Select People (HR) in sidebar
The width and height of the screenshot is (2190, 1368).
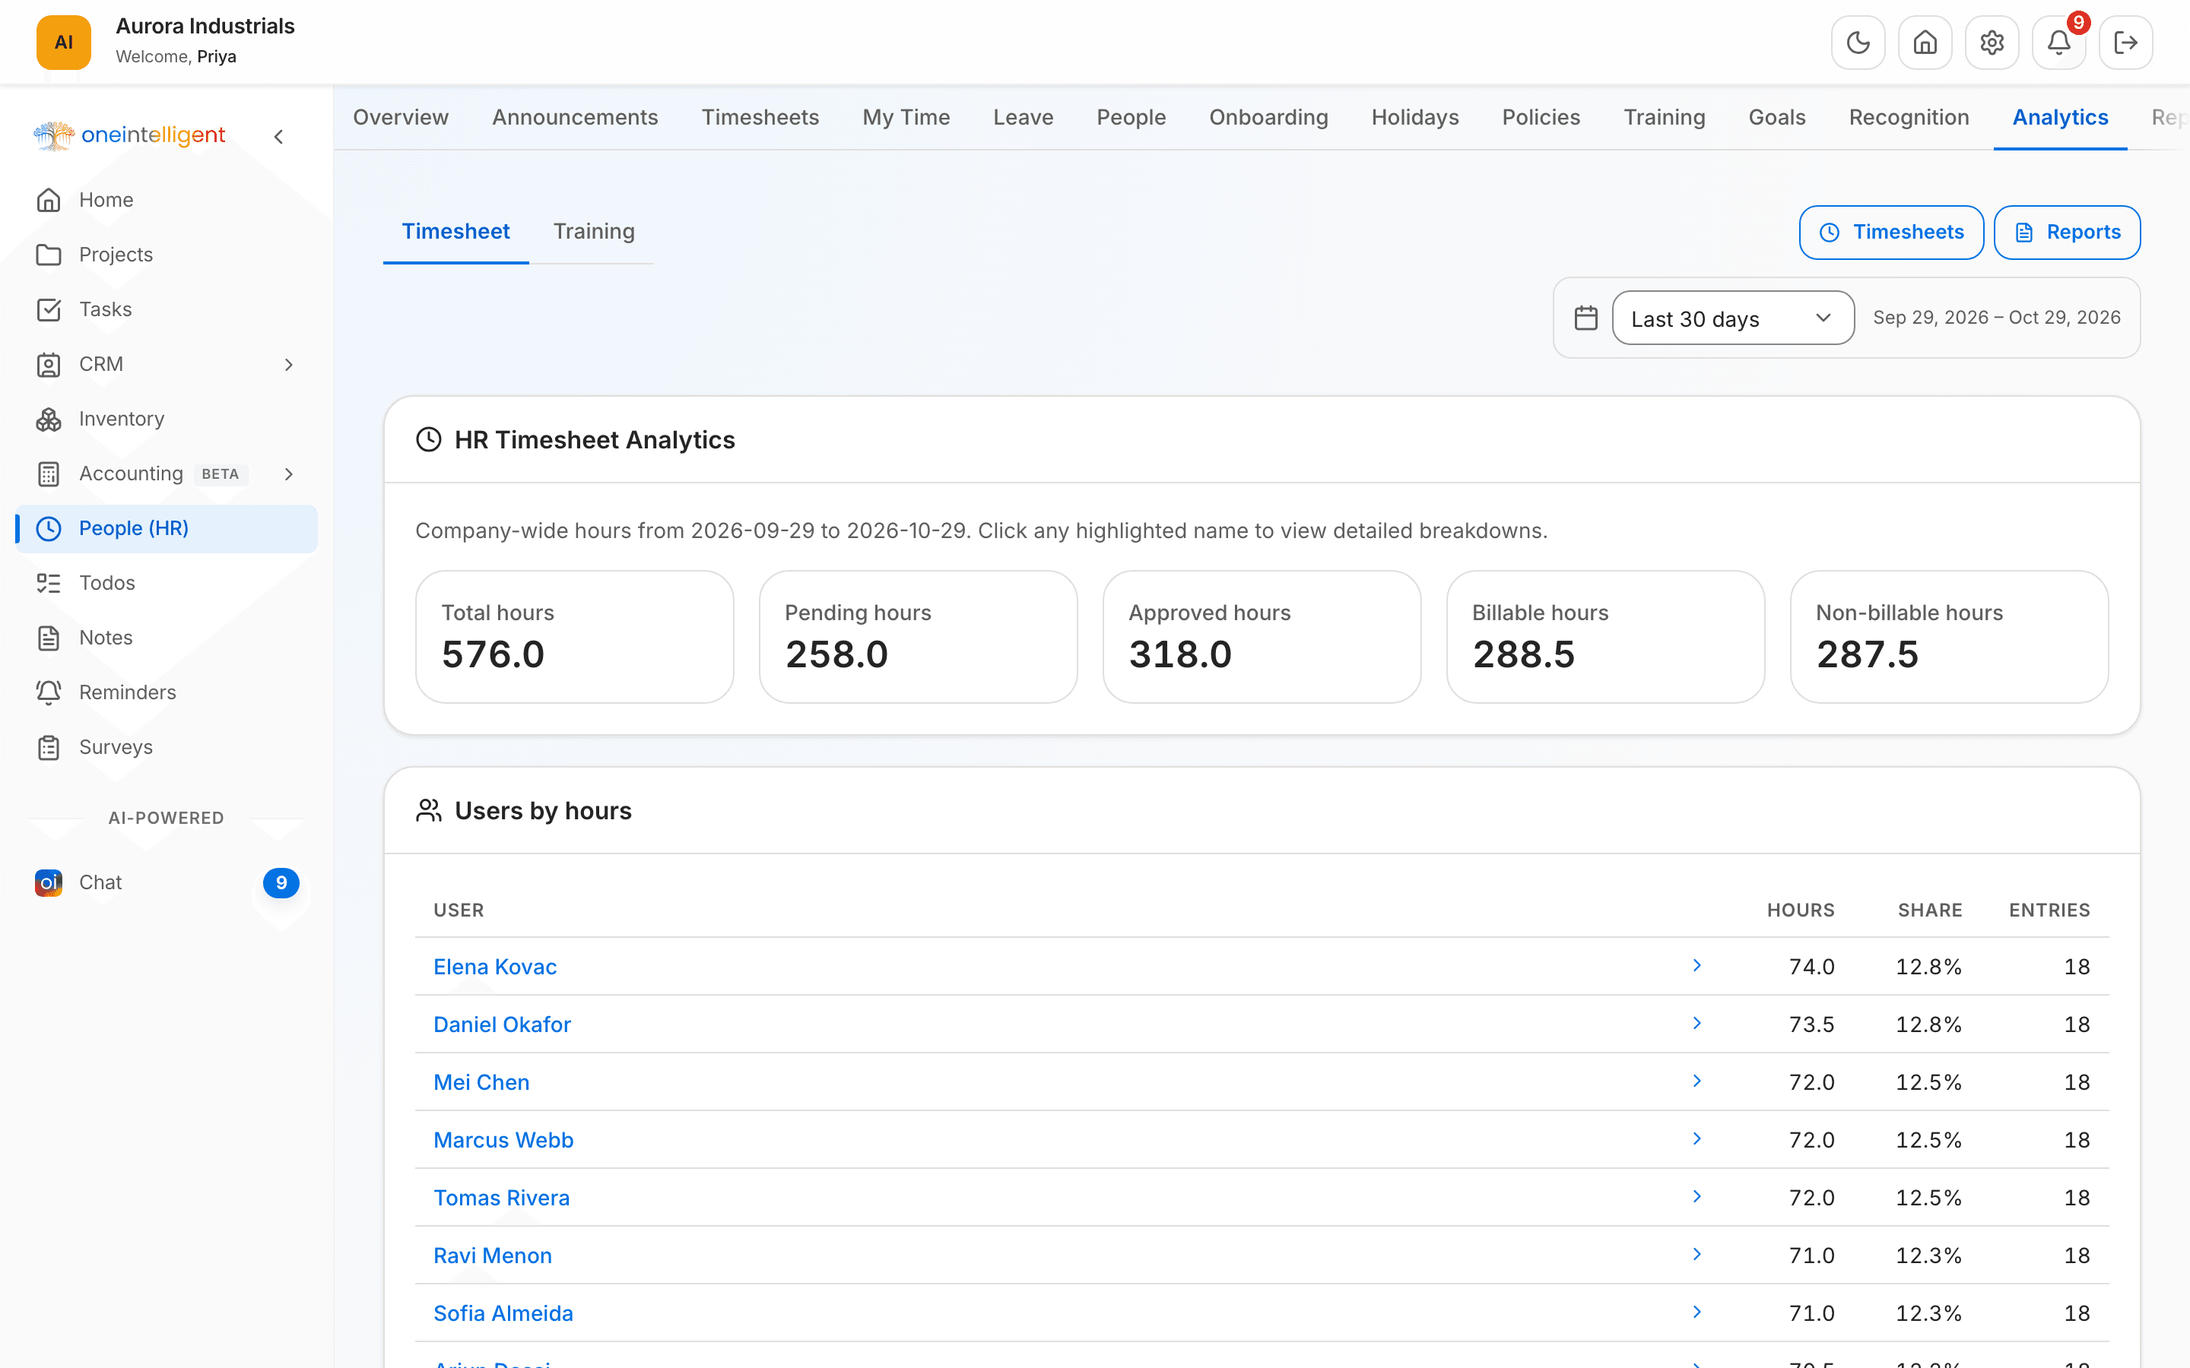pos(167,528)
